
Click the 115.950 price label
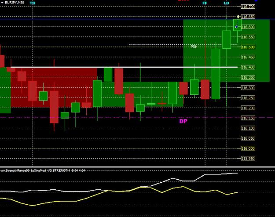pyautogui.click(x=248, y=159)
